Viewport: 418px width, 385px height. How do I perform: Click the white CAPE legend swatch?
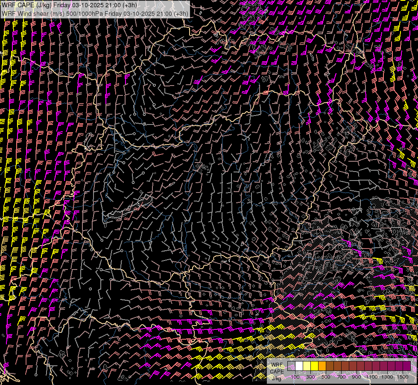coord(299,366)
